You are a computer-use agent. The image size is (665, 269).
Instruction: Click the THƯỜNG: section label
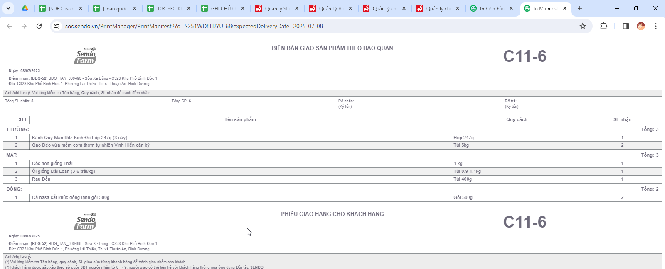pyautogui.click(x=17, y=129)
